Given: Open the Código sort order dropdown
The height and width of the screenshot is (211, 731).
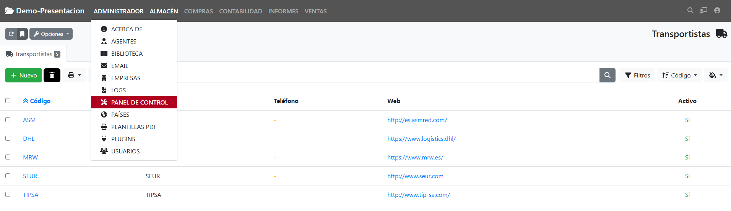Looking at the screenshot, I should point(679,75).
